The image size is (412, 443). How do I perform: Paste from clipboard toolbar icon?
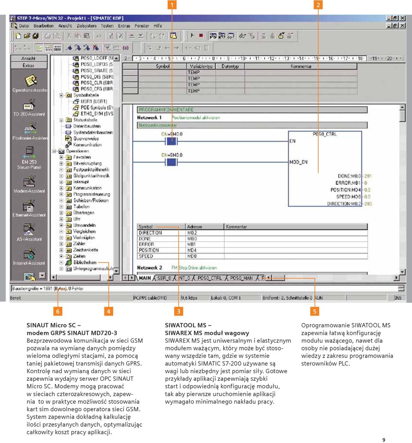(87, 36)
